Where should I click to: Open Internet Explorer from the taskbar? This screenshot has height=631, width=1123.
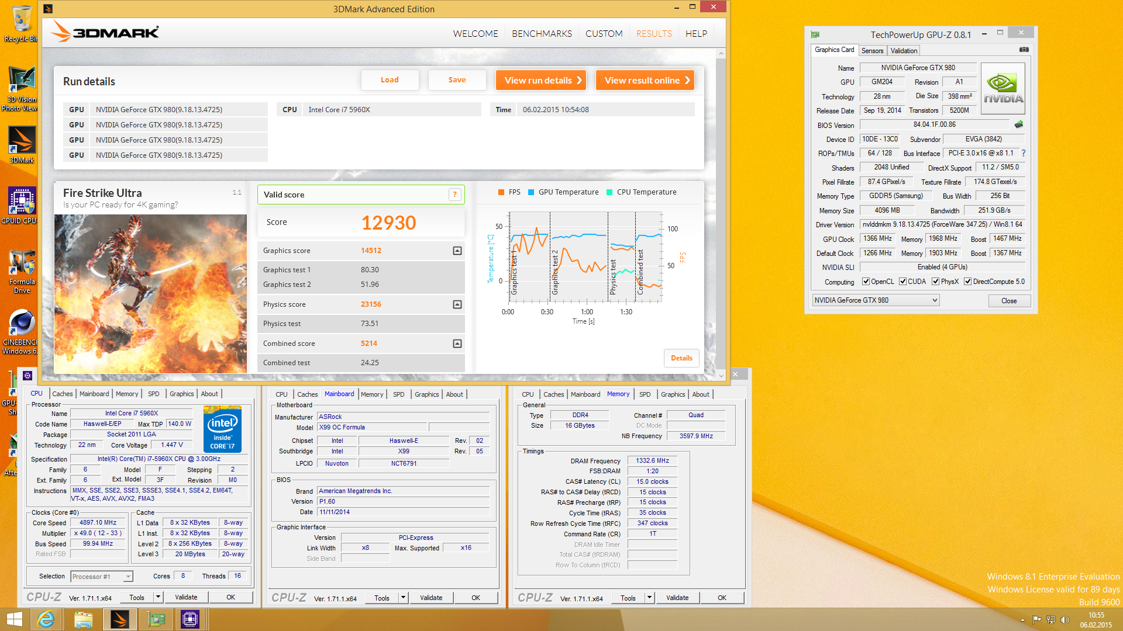(x=46, y=619)
